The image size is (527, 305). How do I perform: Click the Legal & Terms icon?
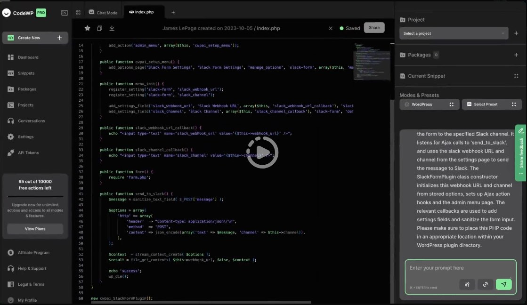(x=11, y=284)
